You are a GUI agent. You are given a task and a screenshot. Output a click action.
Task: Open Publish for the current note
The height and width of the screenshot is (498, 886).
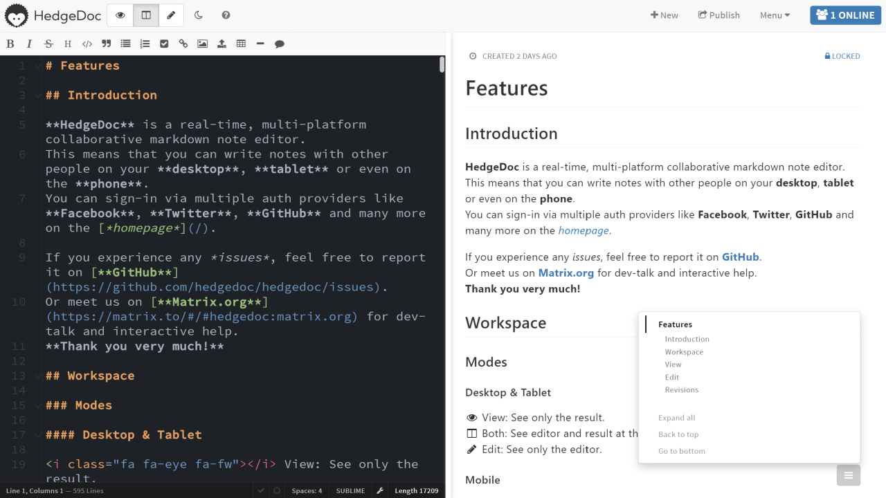point(718,15)
